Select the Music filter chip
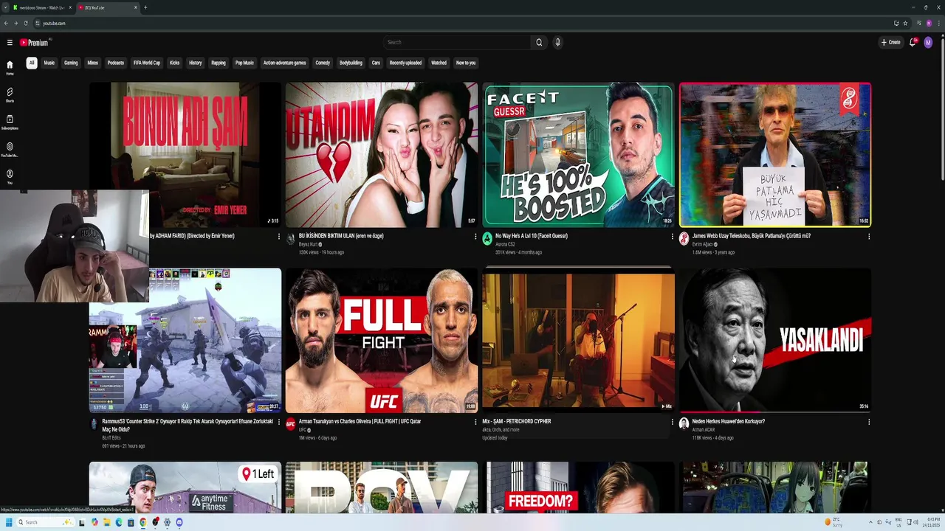 point(49,63)
